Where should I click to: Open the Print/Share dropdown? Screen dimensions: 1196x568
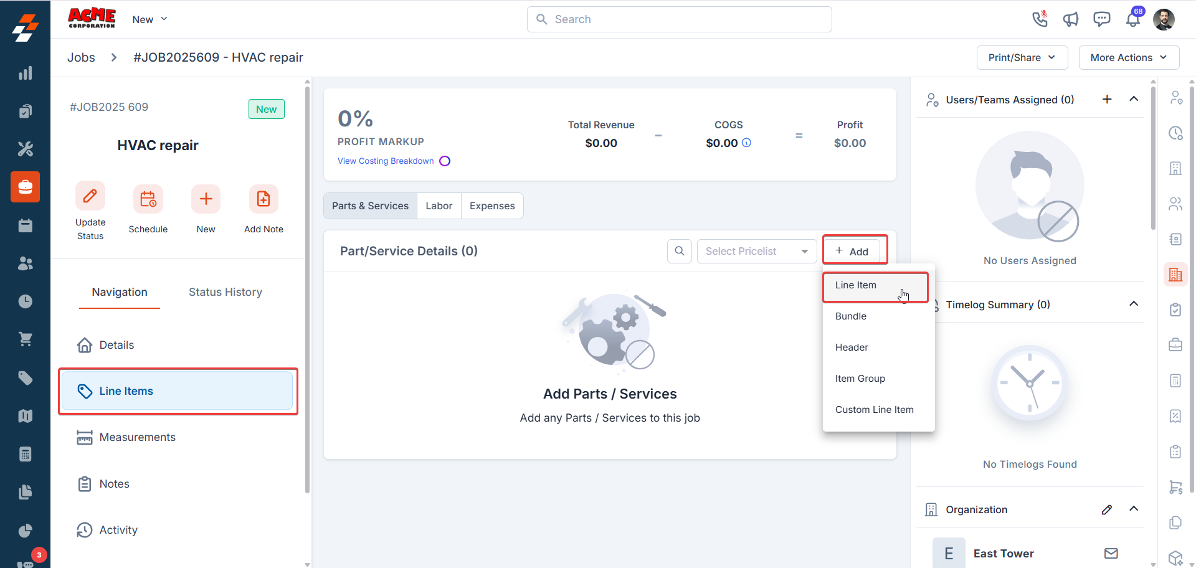1022,57
